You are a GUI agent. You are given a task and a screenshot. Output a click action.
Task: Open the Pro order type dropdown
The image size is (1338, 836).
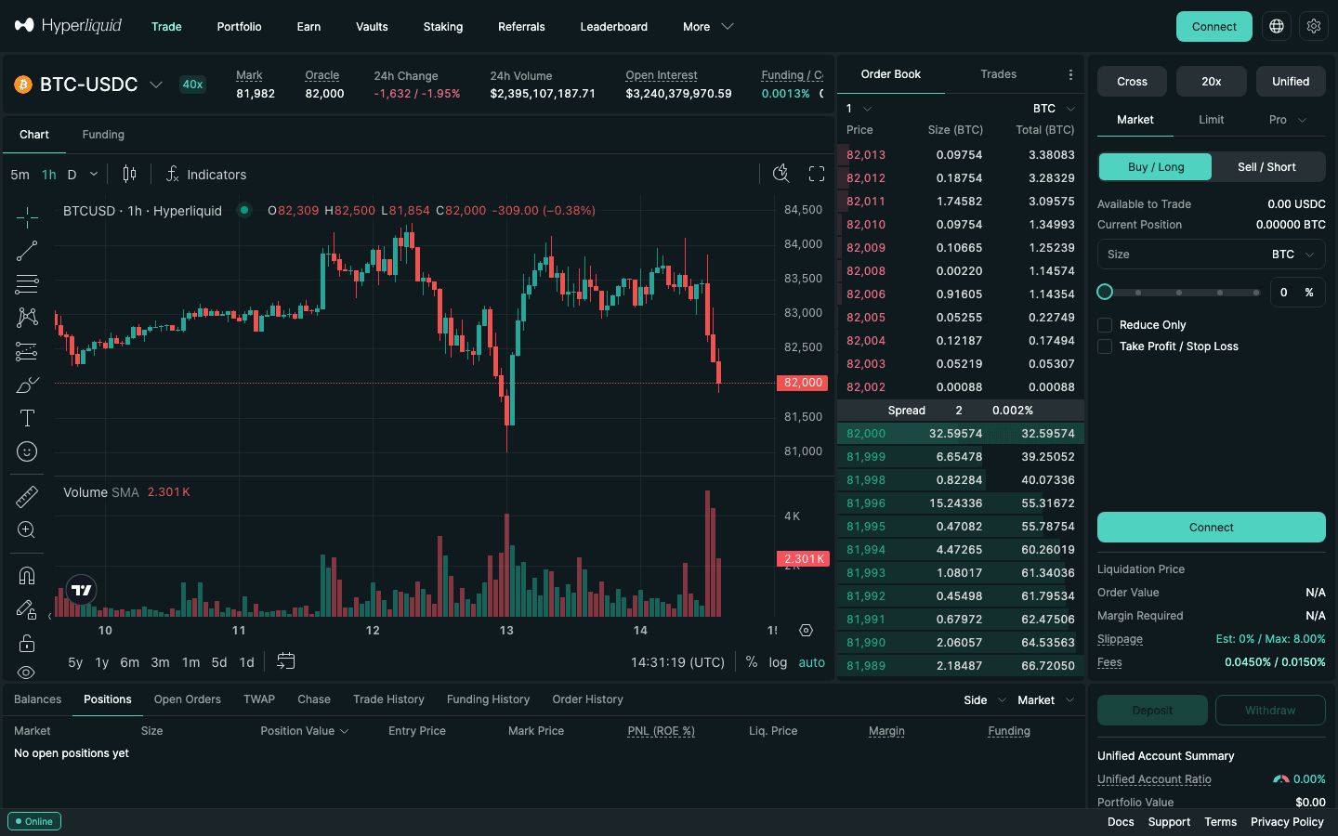(1288, 120)
